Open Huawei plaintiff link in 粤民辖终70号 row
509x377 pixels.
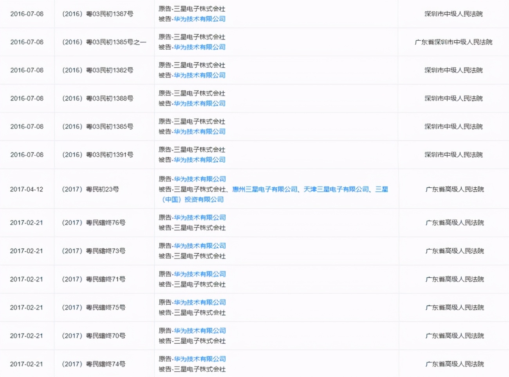pos(200,330)
